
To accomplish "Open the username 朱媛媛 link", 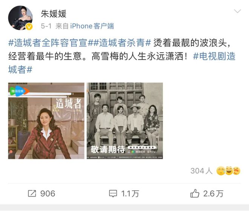I will (x=54, y=14).
